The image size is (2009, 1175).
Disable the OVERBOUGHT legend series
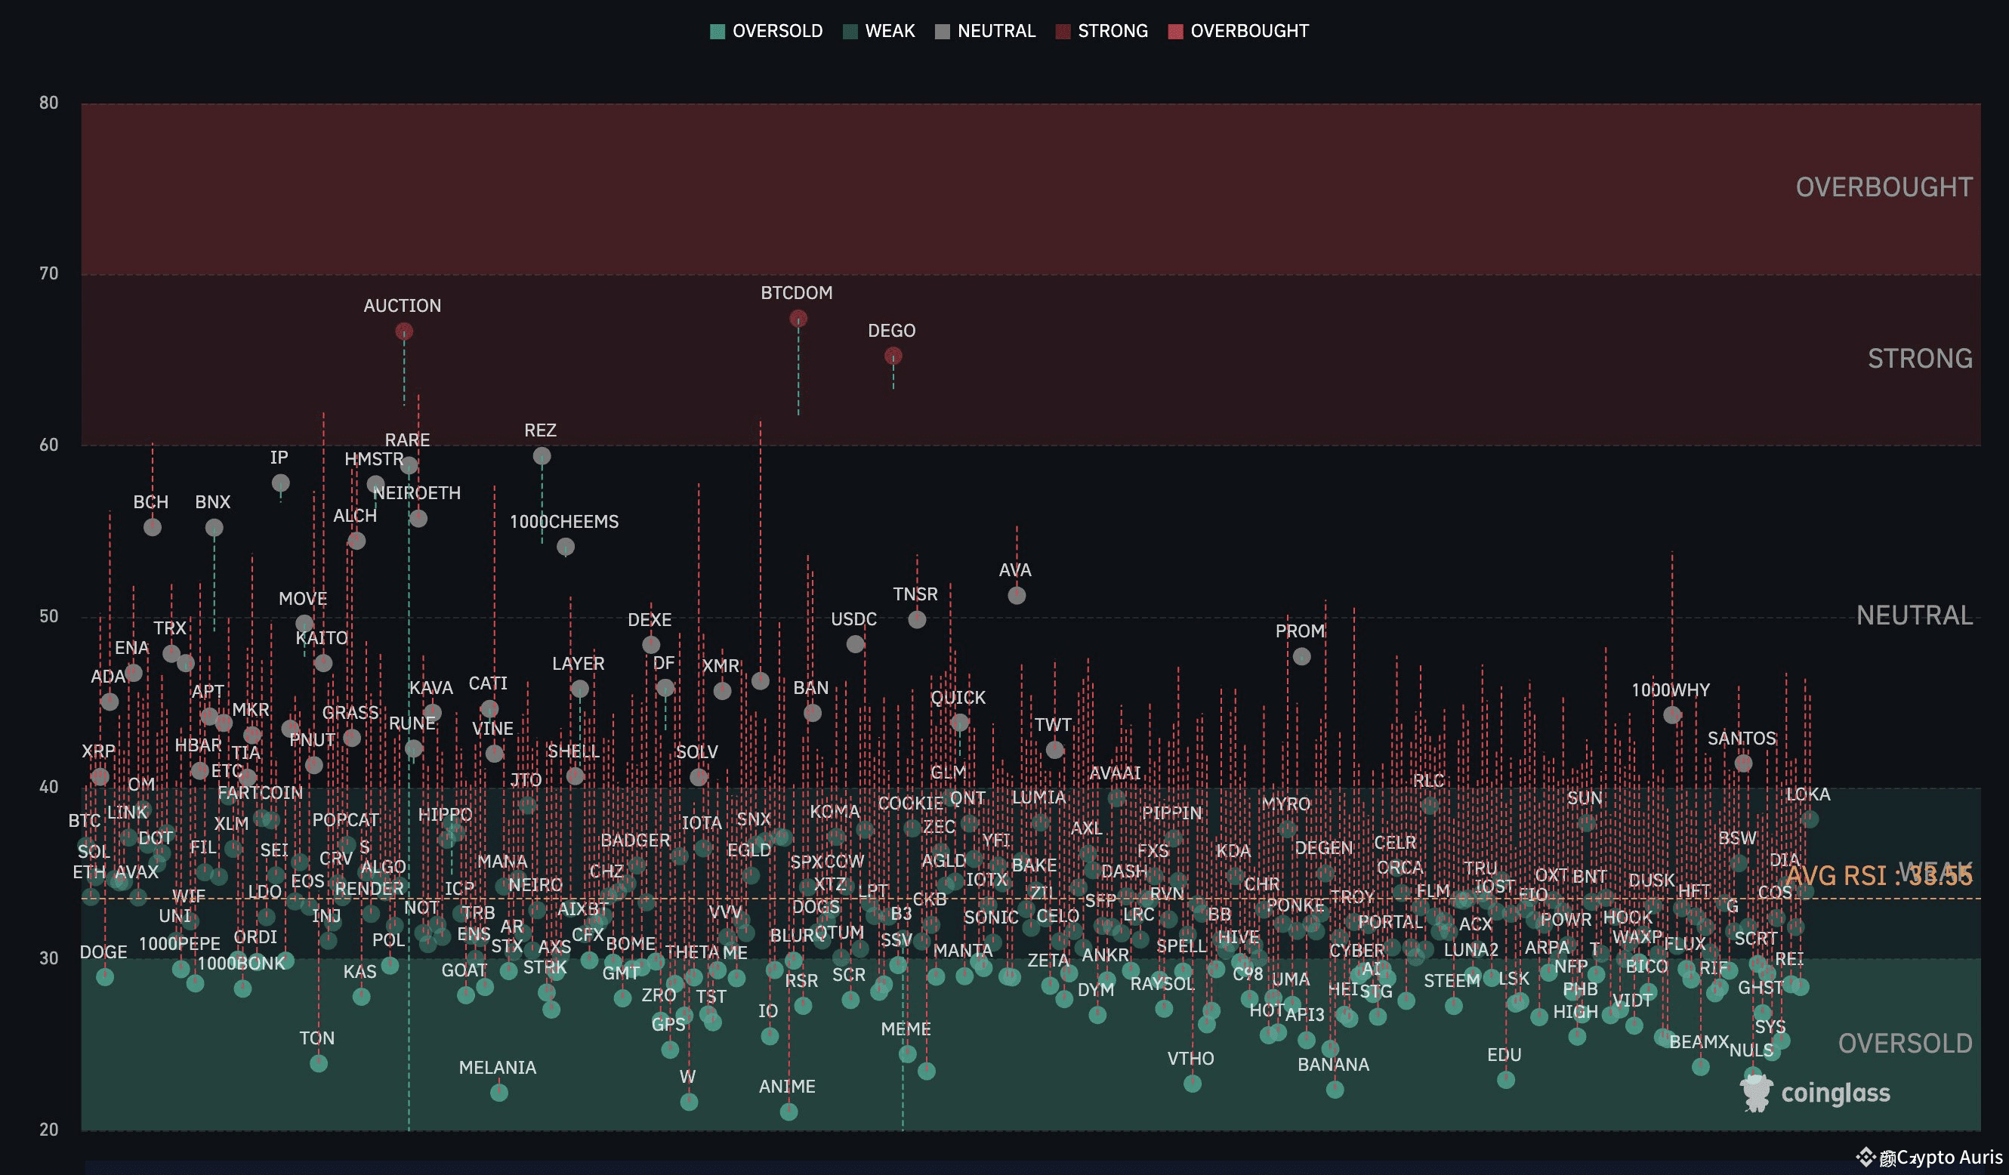point(1238,31)
